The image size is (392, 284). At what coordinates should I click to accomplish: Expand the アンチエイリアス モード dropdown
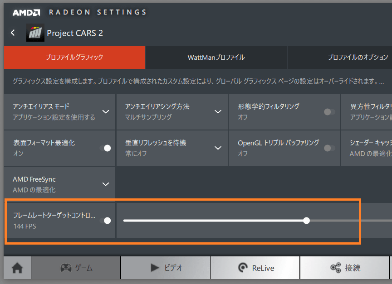[x=106, y=111]
